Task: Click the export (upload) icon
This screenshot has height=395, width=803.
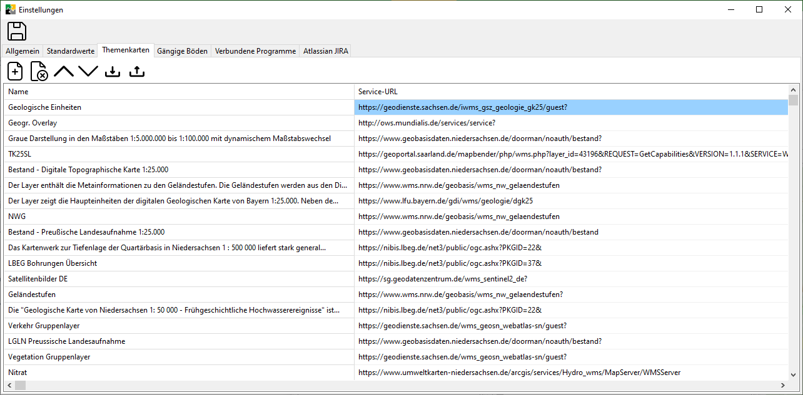Action: [x=136, y=71]
